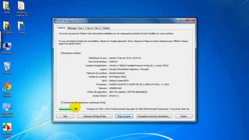The width and height of the screenshot is (249, 140).
Task: Click the Outil de diagnostic DirectX title
Action: tap(72, 21)
